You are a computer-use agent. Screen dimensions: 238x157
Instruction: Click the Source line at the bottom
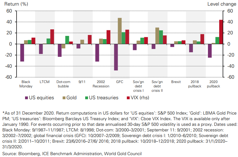72,154
